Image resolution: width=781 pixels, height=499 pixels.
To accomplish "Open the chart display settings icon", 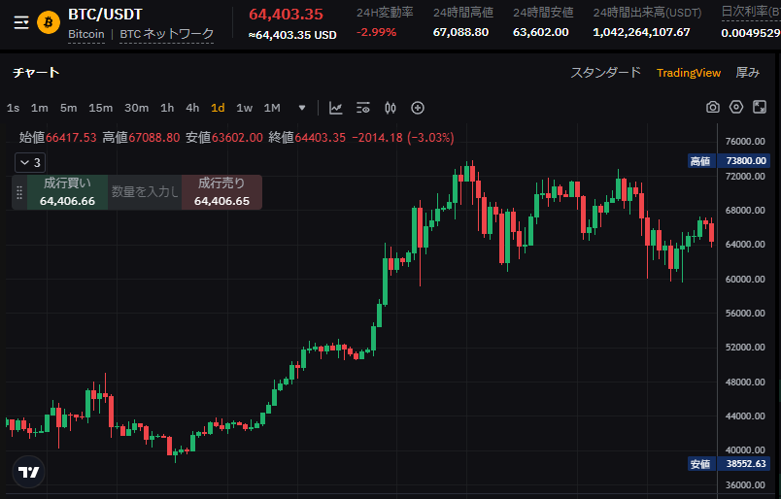I will tap(363, 108).
